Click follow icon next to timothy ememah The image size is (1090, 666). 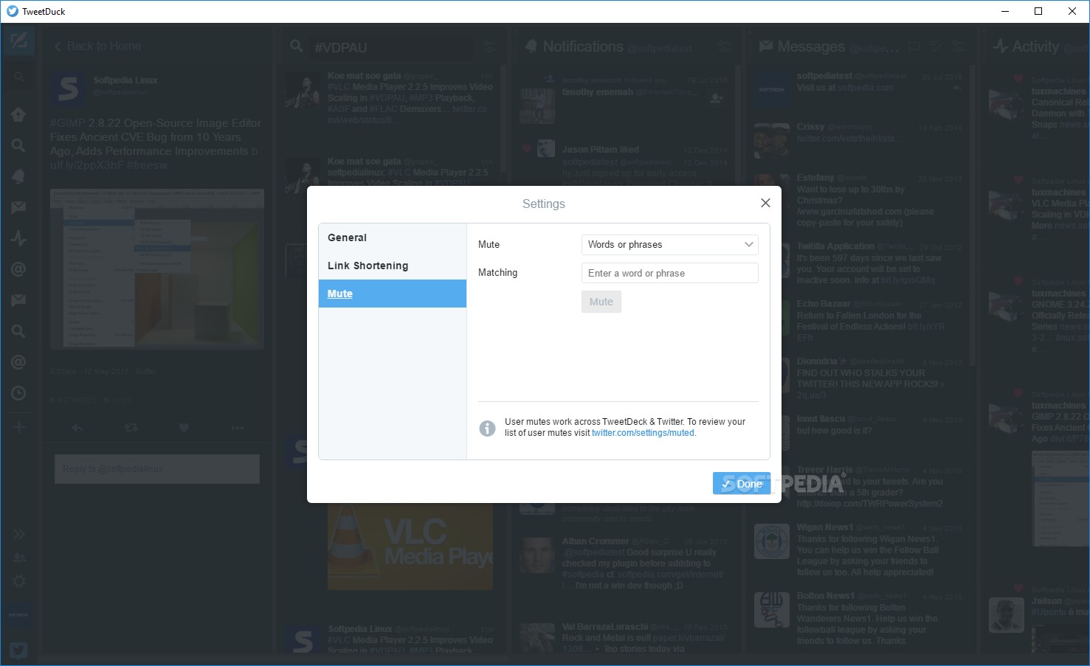(716, 97)
